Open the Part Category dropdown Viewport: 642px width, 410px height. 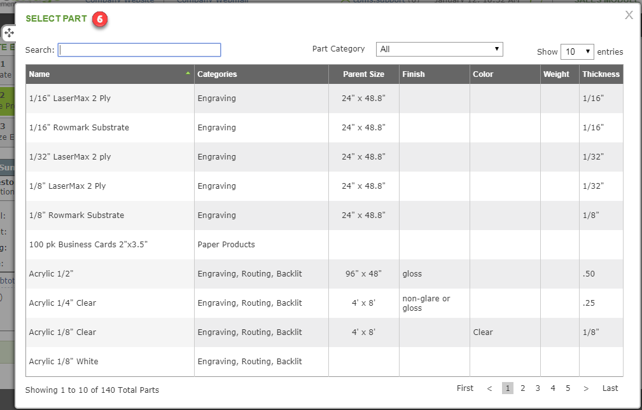(x=439, y=49)
